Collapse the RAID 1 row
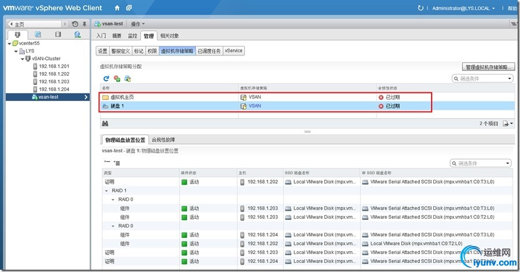This screenshot has height=272, width=520. (106, 191)
